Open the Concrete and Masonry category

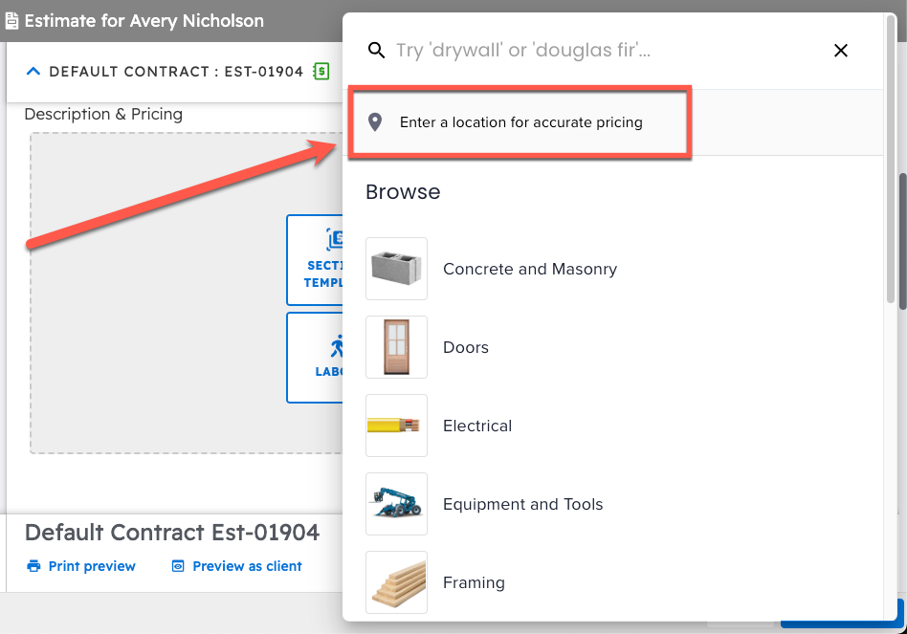[x=529, y=269]
